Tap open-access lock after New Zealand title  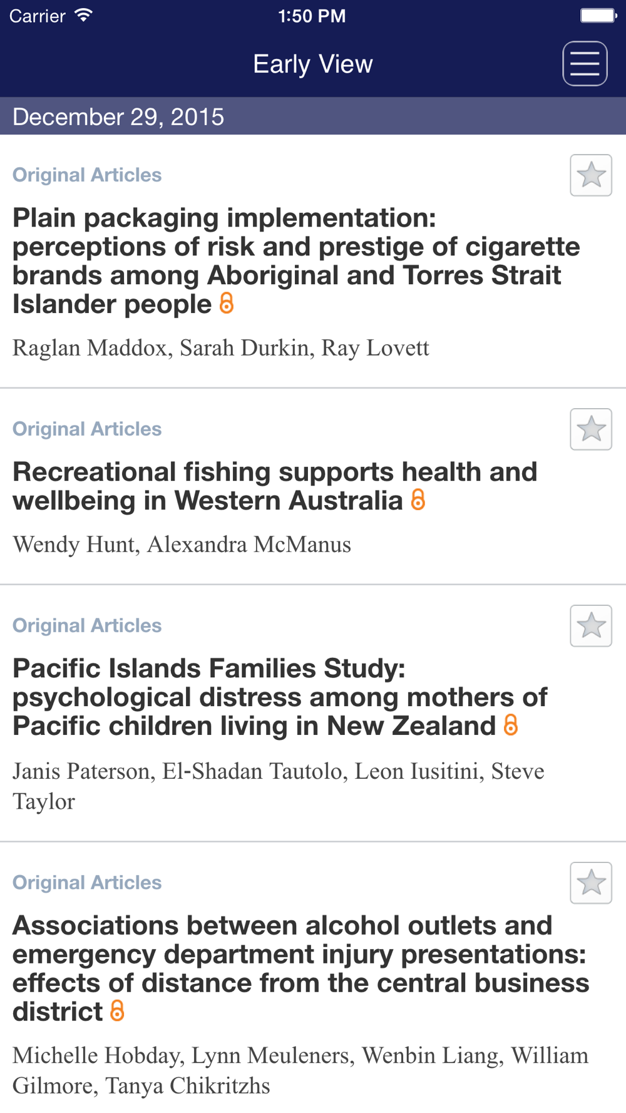[511, 725]
